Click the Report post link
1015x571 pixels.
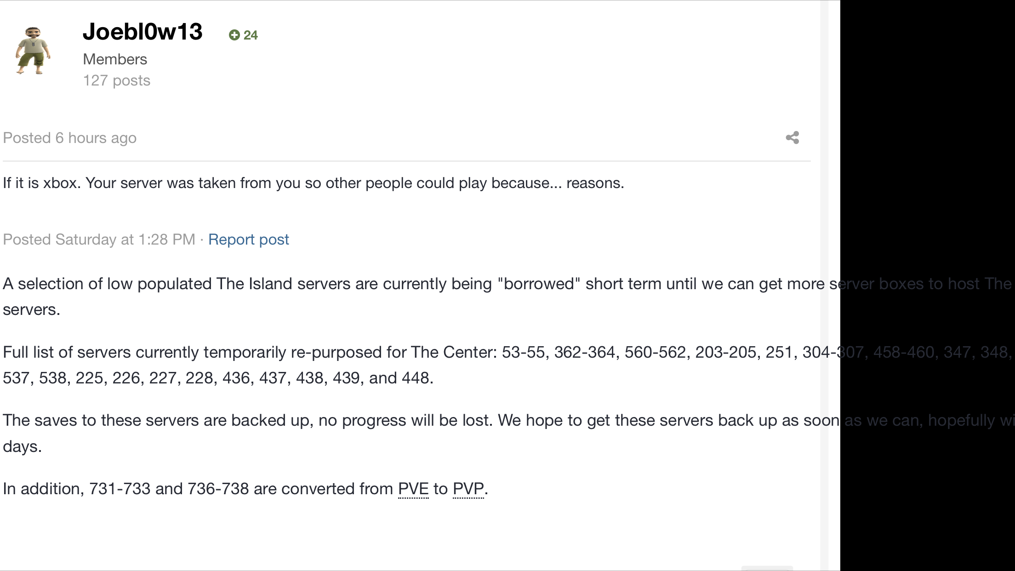249,240
